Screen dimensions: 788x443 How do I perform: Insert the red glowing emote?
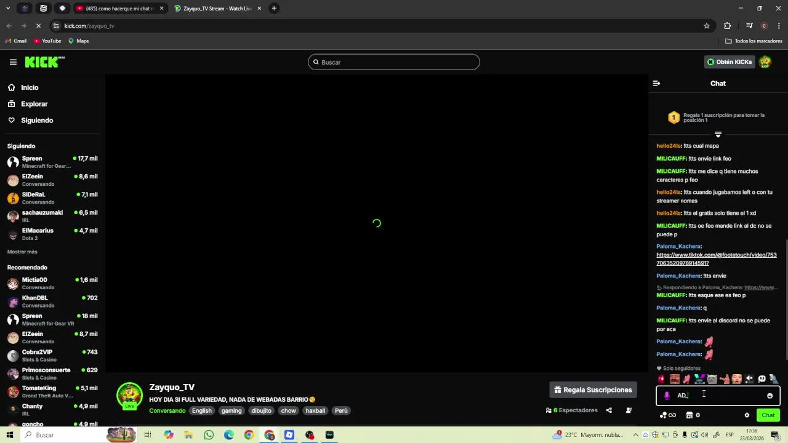point(662,379)
